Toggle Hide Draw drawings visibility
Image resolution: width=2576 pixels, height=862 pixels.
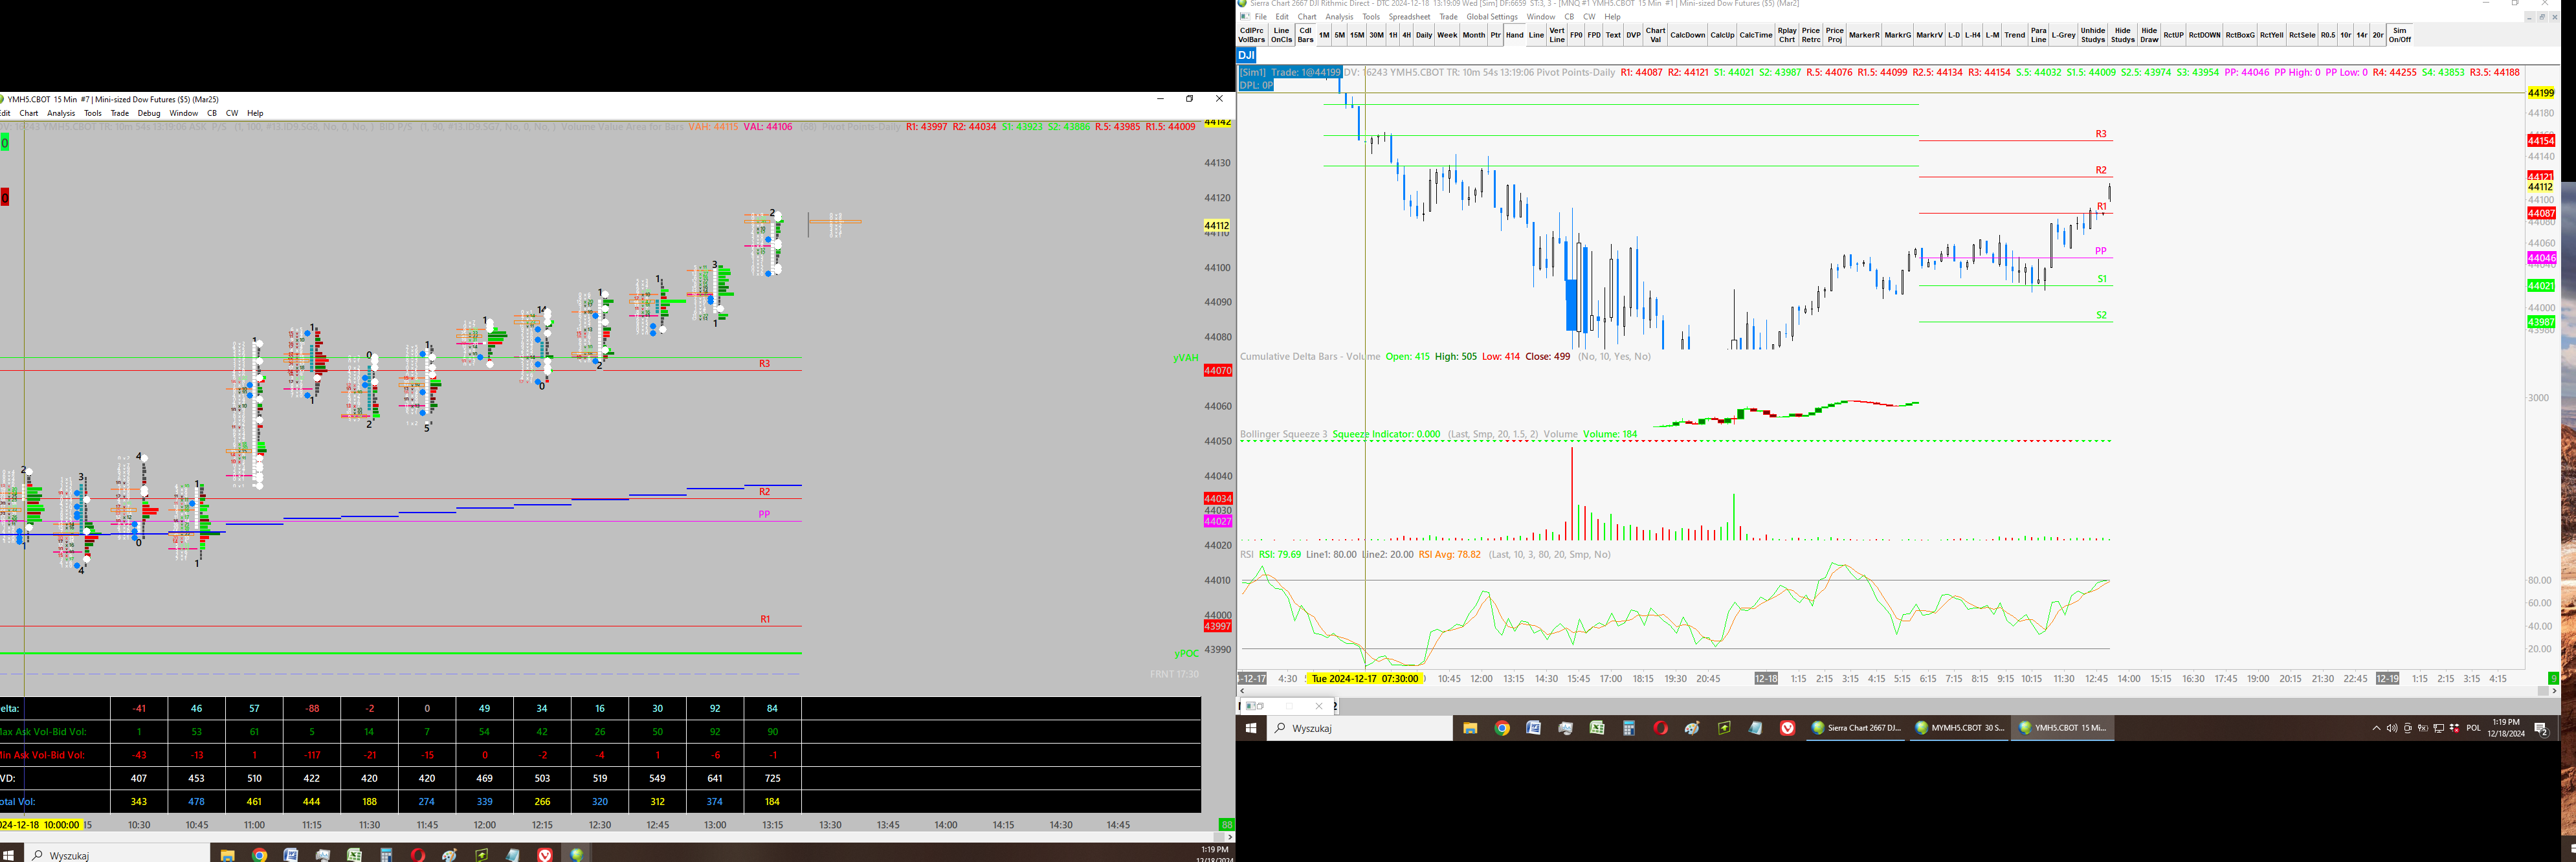(2149, 35)
